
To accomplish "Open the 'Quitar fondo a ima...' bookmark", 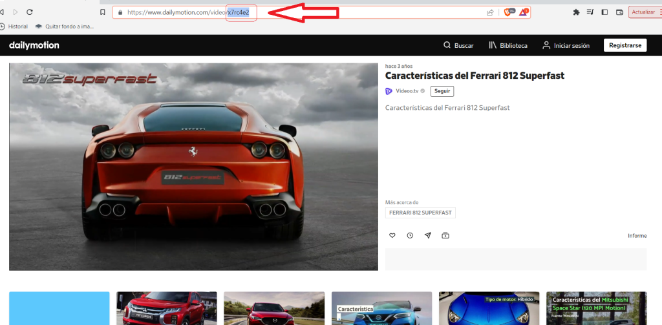I will 65,26.
